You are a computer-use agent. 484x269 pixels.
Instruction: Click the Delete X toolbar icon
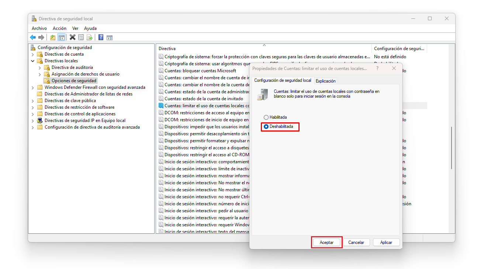tap(73, 37)
